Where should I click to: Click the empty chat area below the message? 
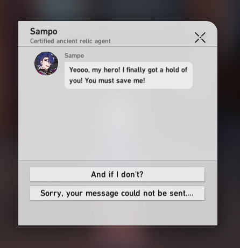coord(118,125)
